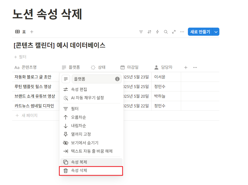The width and height of the screenshot is (248, 185).
Task: Open the toolbar ellipsis options menu
Action: pyautogui.click(x=182, y=32)
